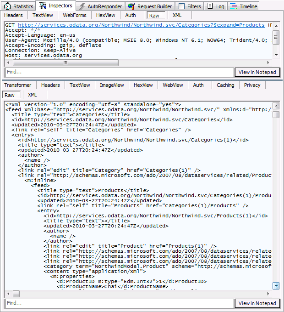Click request pane scroll up arrow

click(x=276, y=26)
